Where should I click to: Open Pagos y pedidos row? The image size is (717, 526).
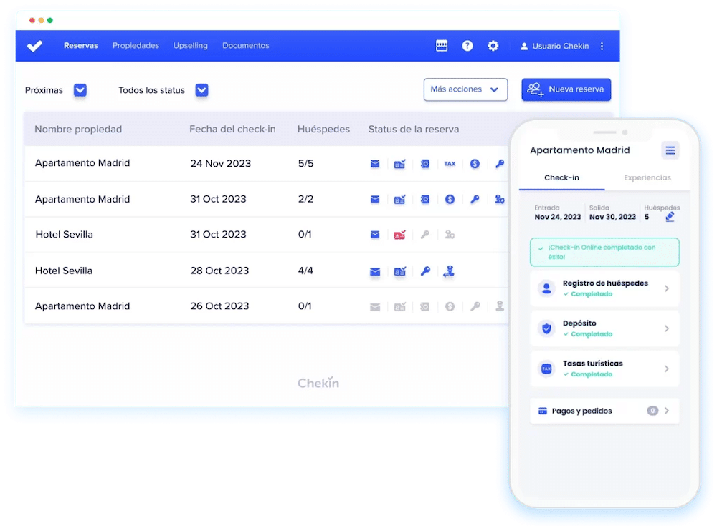point(604,411)
